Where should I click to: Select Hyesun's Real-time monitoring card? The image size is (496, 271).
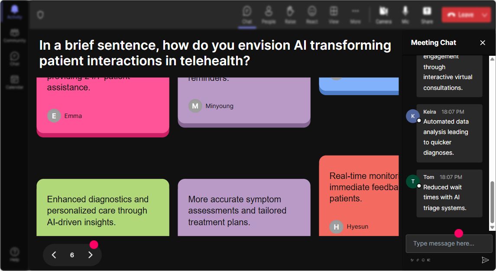pyautogui.click(x=359, y=196)
